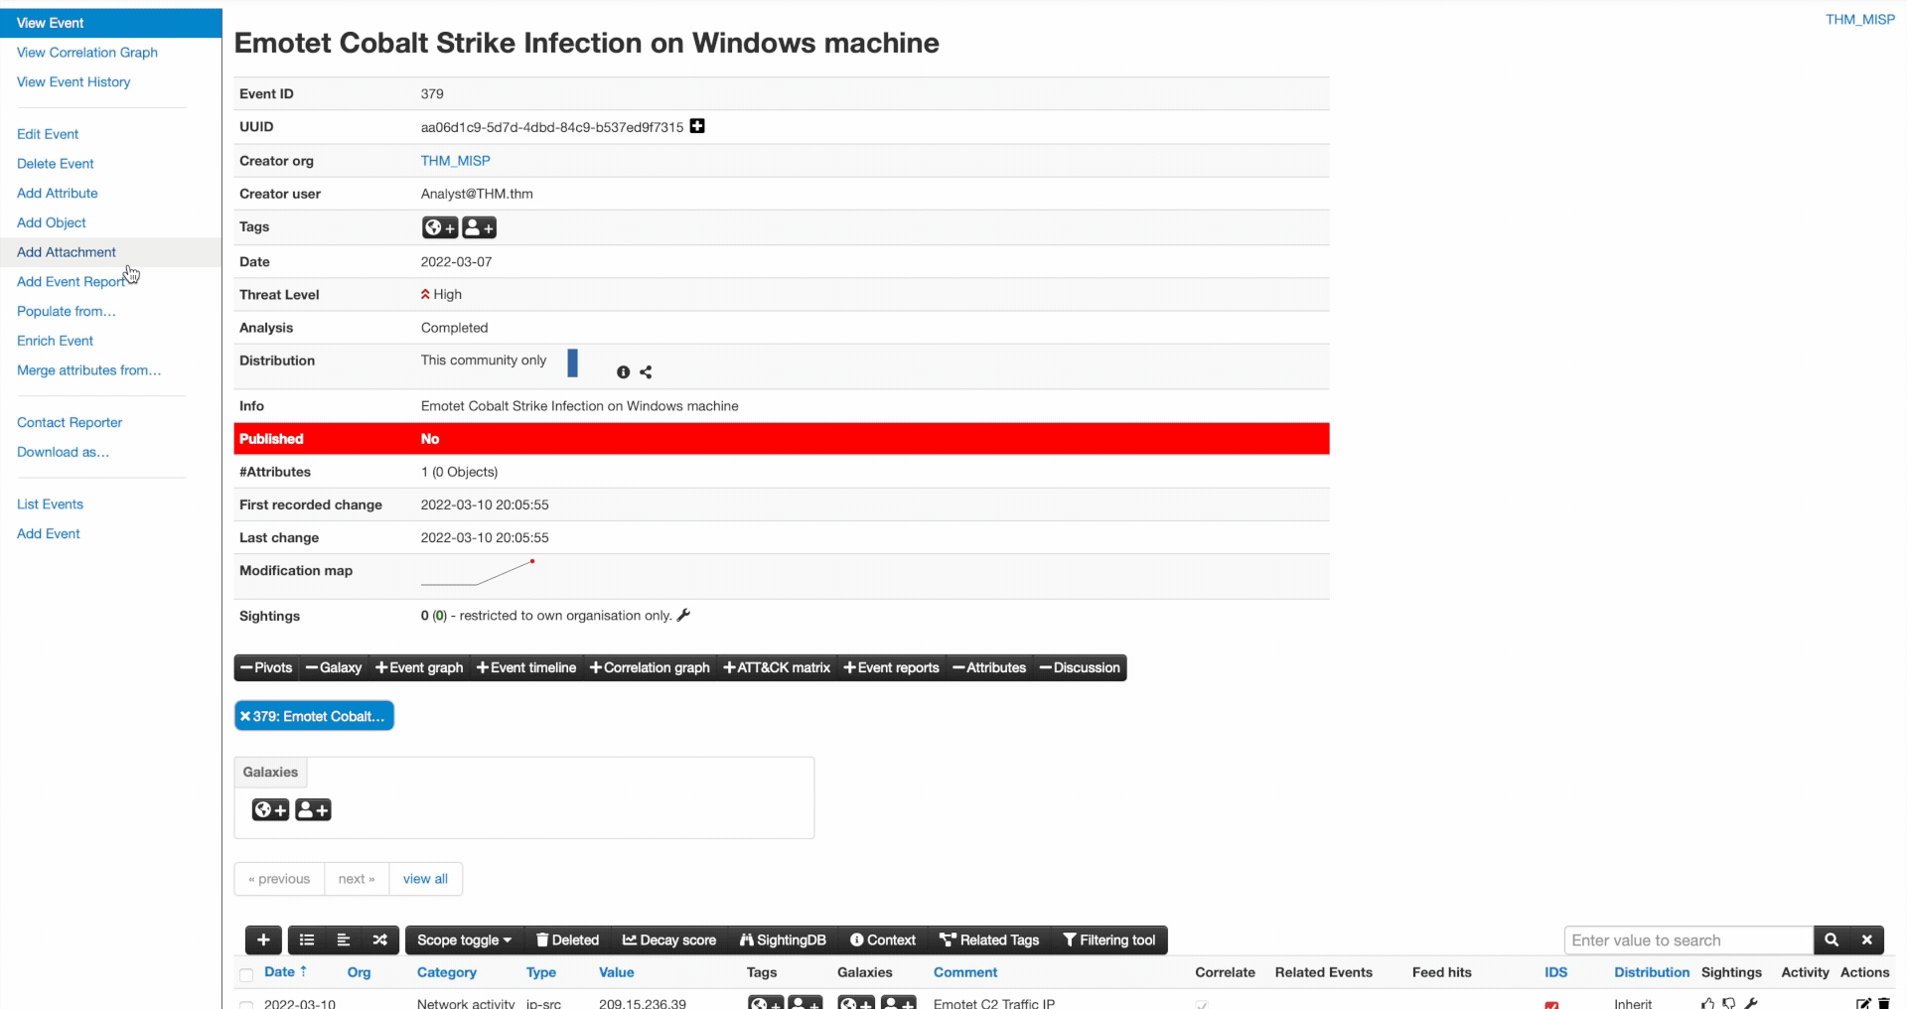The height and width of the screenshot is (1009, 1907).
Task: Click the « previous pagination button
Action: 279,879
